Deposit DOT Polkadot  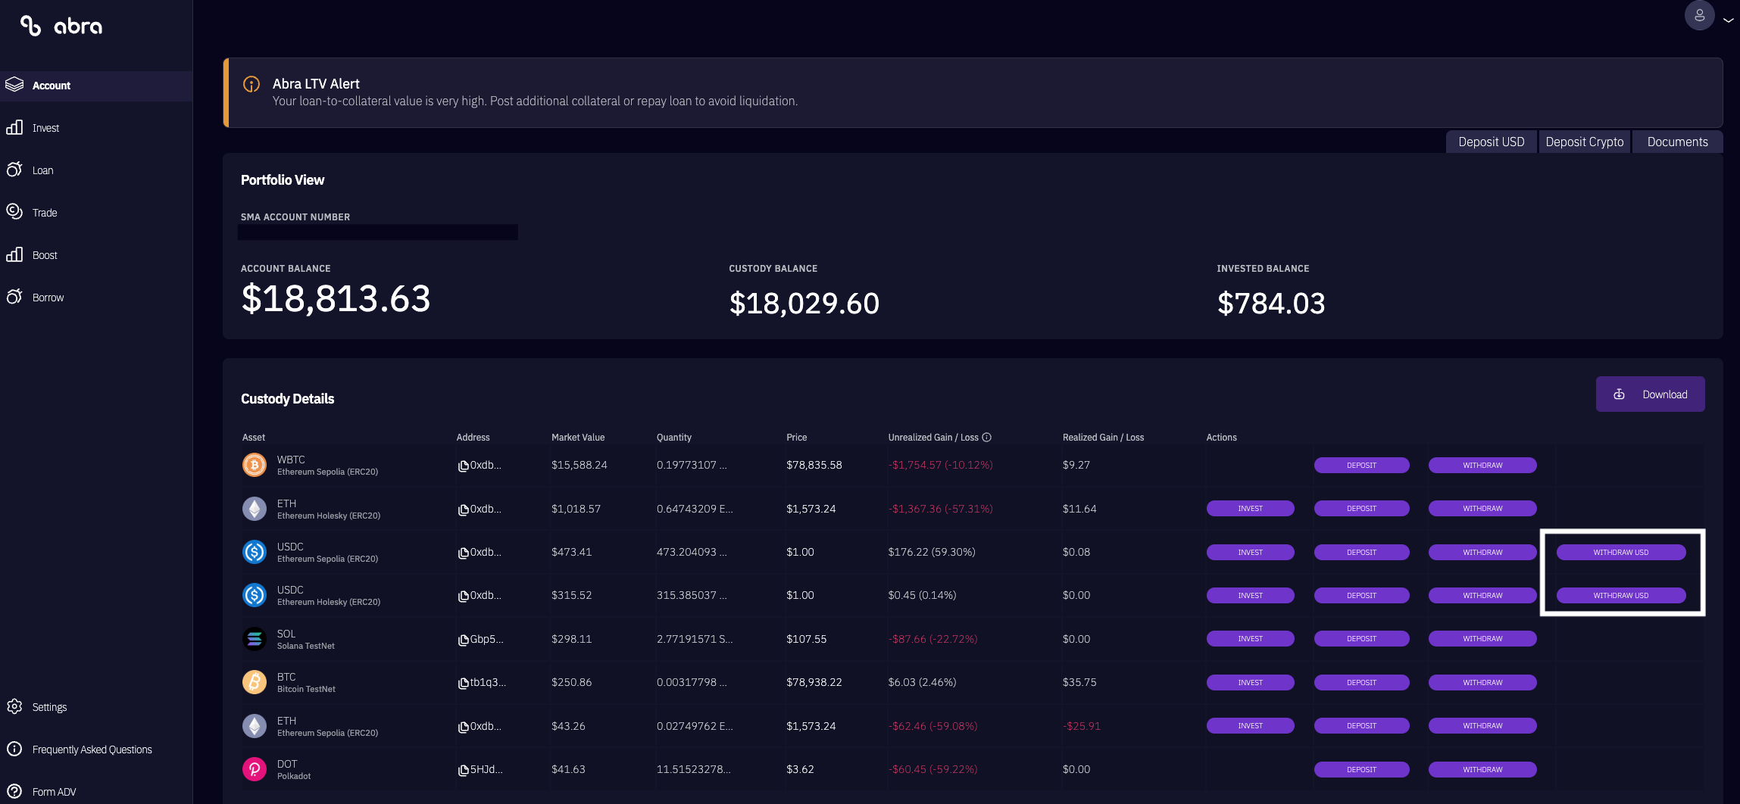tap(1361, 769)
